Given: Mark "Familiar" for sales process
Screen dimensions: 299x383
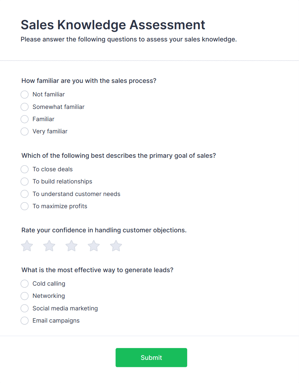Looking at the screenshot, I should coord(25,119).
